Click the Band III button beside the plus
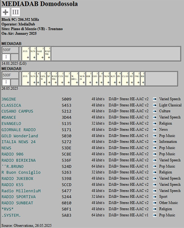This screenshot has width=184, height=228. click(x=16, y=12)
